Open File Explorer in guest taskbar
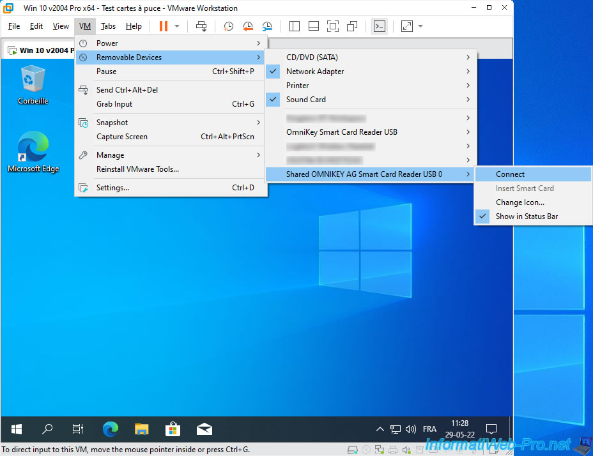This screenshot has width=593, height=456. (141, 429)
